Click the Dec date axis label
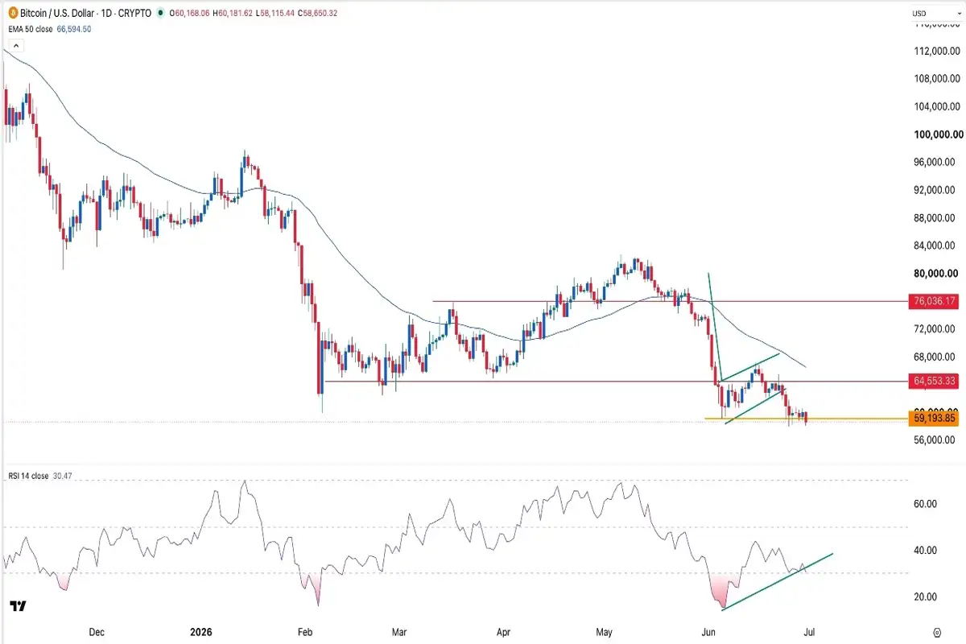The height and width of the screenshot is (644, 966). pyautogui.click(x=97, y=632)
